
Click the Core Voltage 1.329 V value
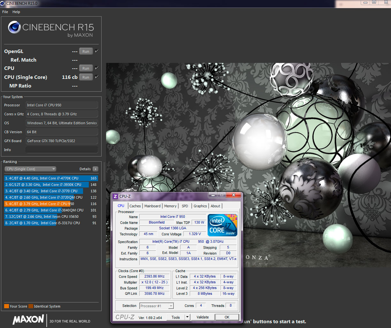[x=195, y=234]
